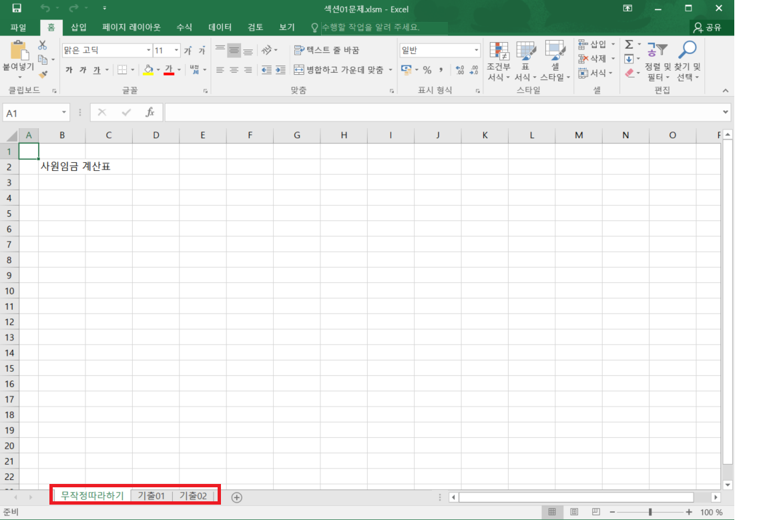Switch to the 데이터 (Data) ribbon tab

click(x=220, y=27)
